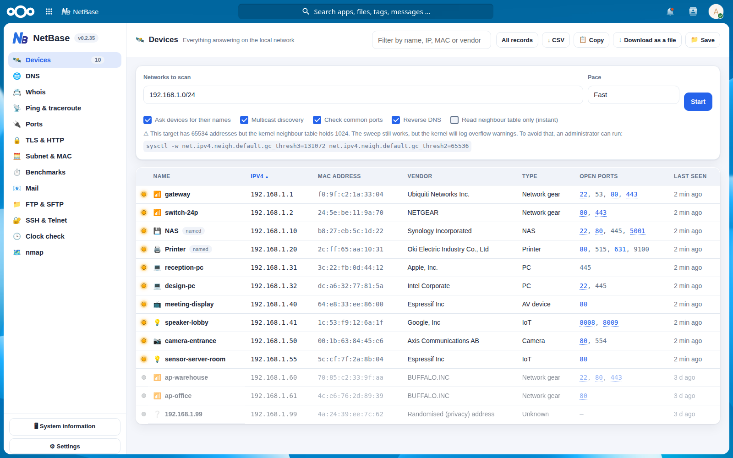Click ap-warehouse's grey offline status dot

click(x=144, y=377)
